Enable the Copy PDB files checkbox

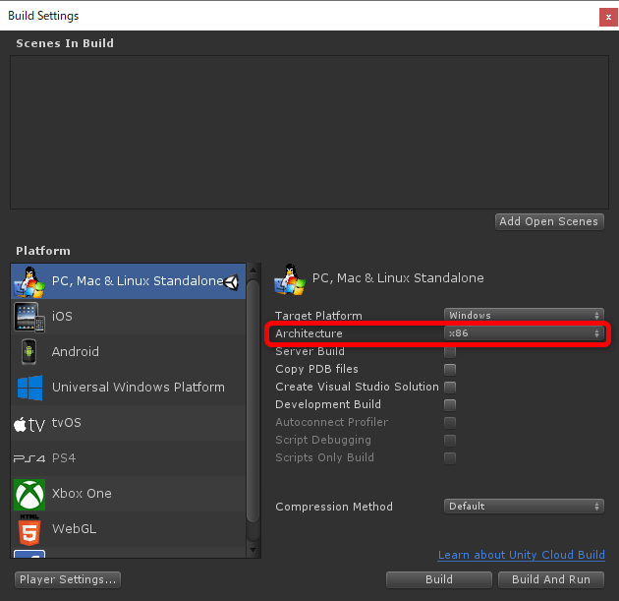450,370
